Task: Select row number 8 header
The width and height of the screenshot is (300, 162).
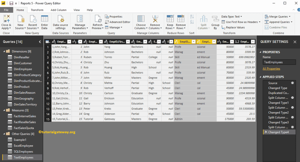Action: click(x=48, y=83)
